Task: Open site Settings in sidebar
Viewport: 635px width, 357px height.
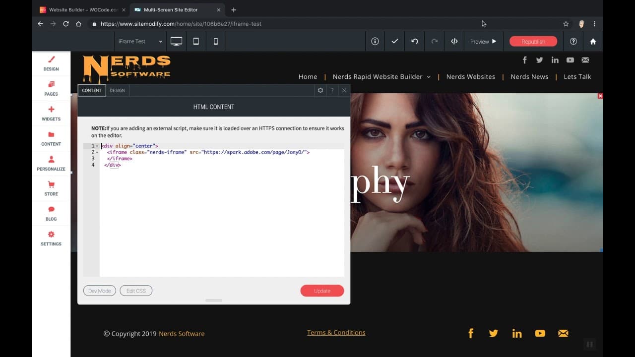Action: (x=51, y=238)
